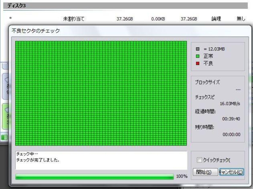Click the first 37.26GB capacity value

click(125, 19)
